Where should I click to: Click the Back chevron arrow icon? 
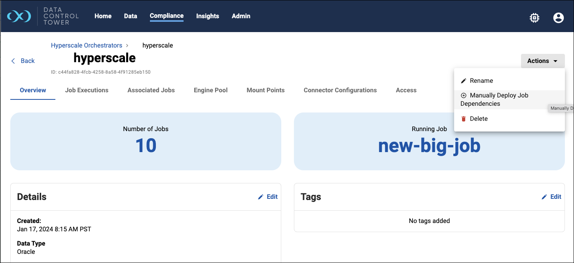click(x=13, y=61)
